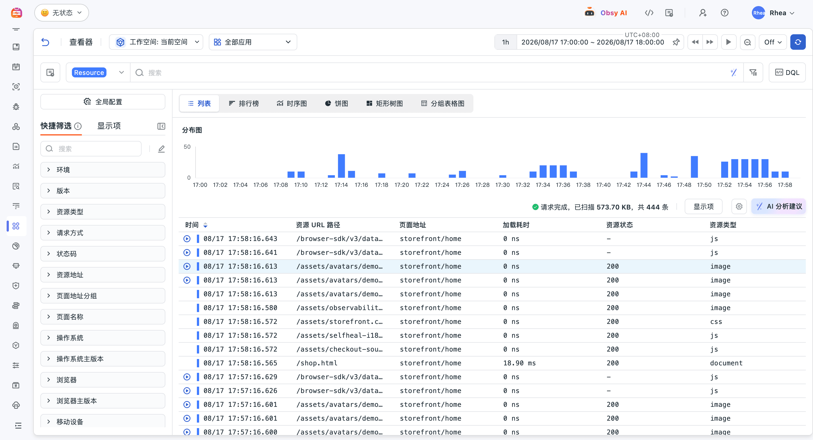Open the saved views icon left of Resource
Viewport: 813px width, 440px height.
tap(50, 72)
